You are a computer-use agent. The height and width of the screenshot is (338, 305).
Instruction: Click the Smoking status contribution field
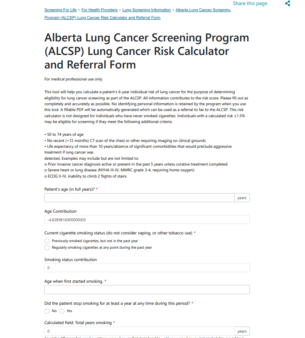tap(147, 268)
